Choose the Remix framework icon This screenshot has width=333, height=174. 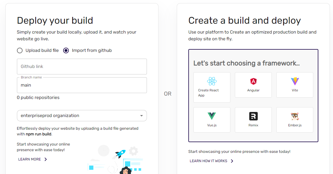point(253,116)
